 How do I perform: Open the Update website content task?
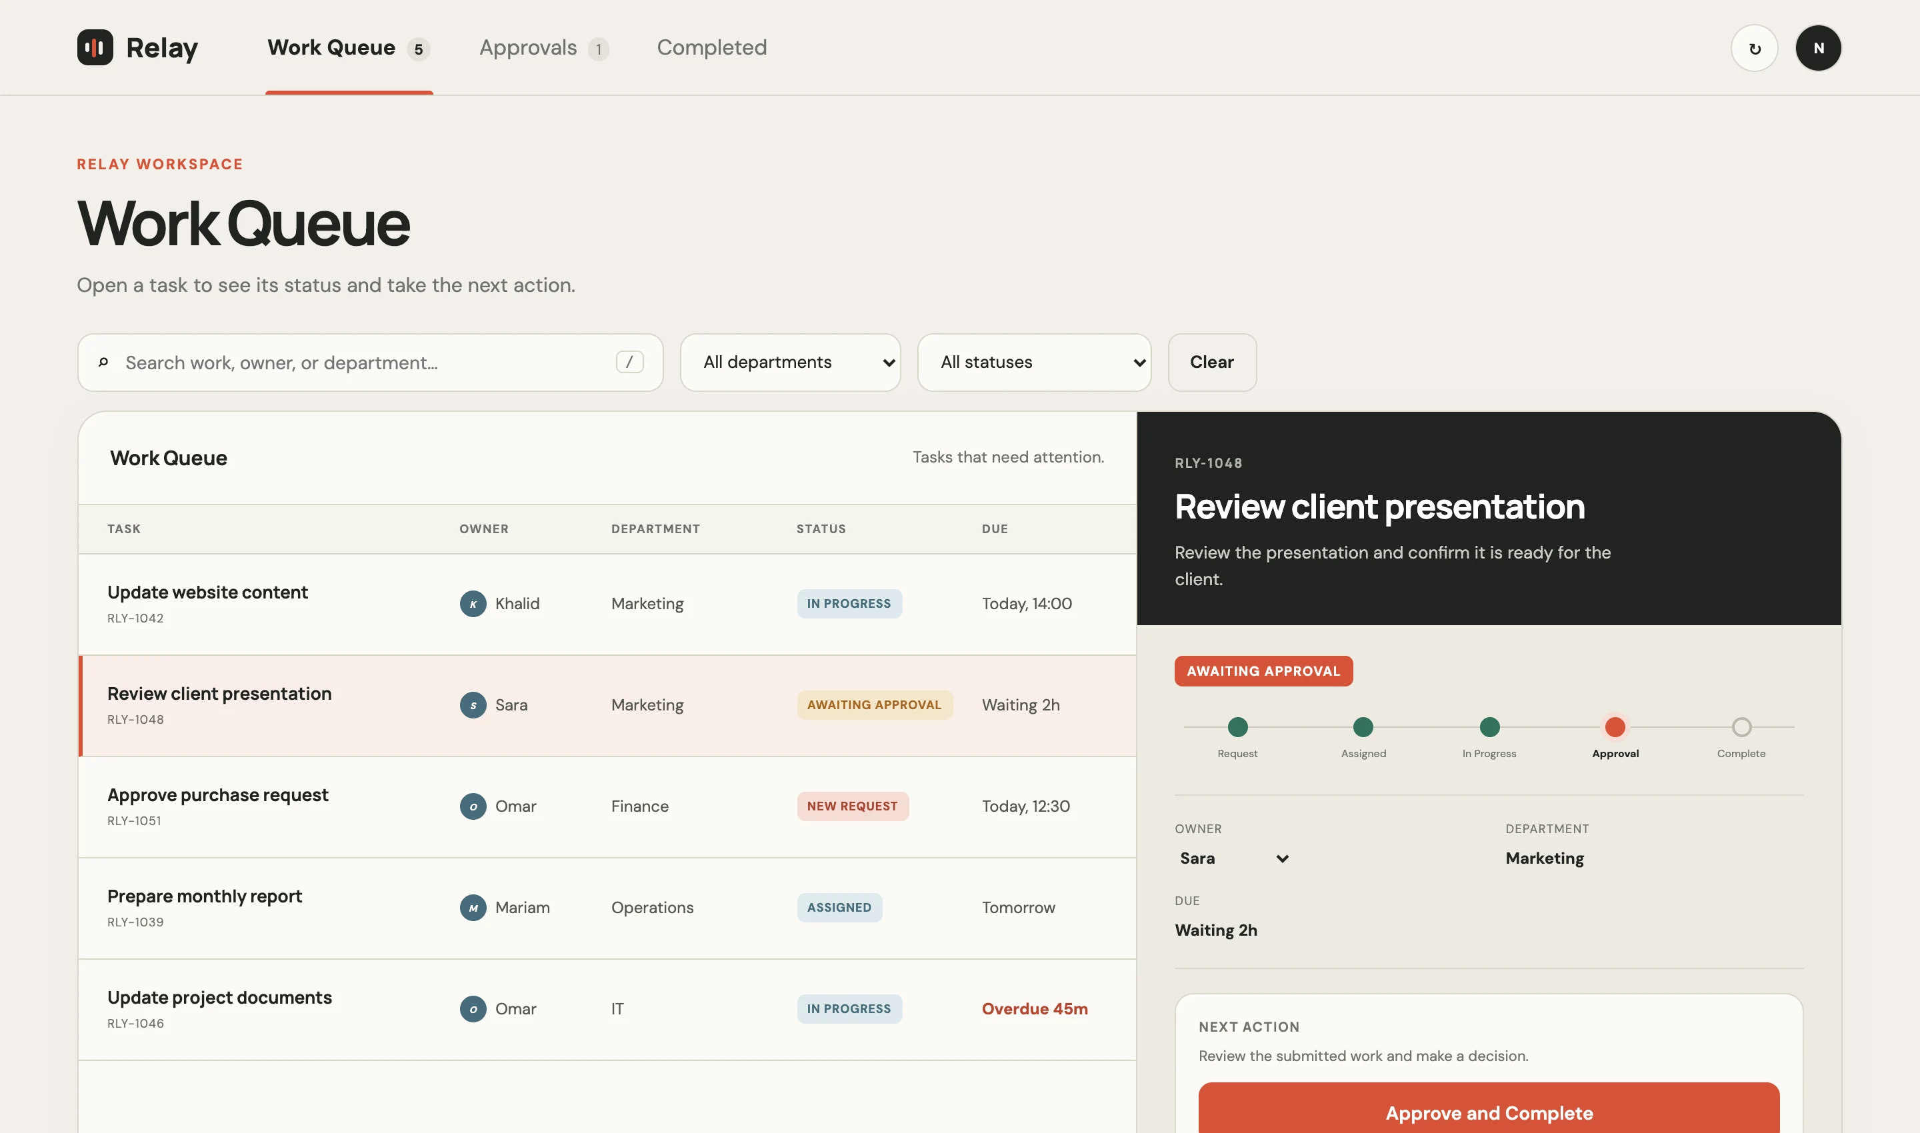pyautogui.click(x=607, y=604)
